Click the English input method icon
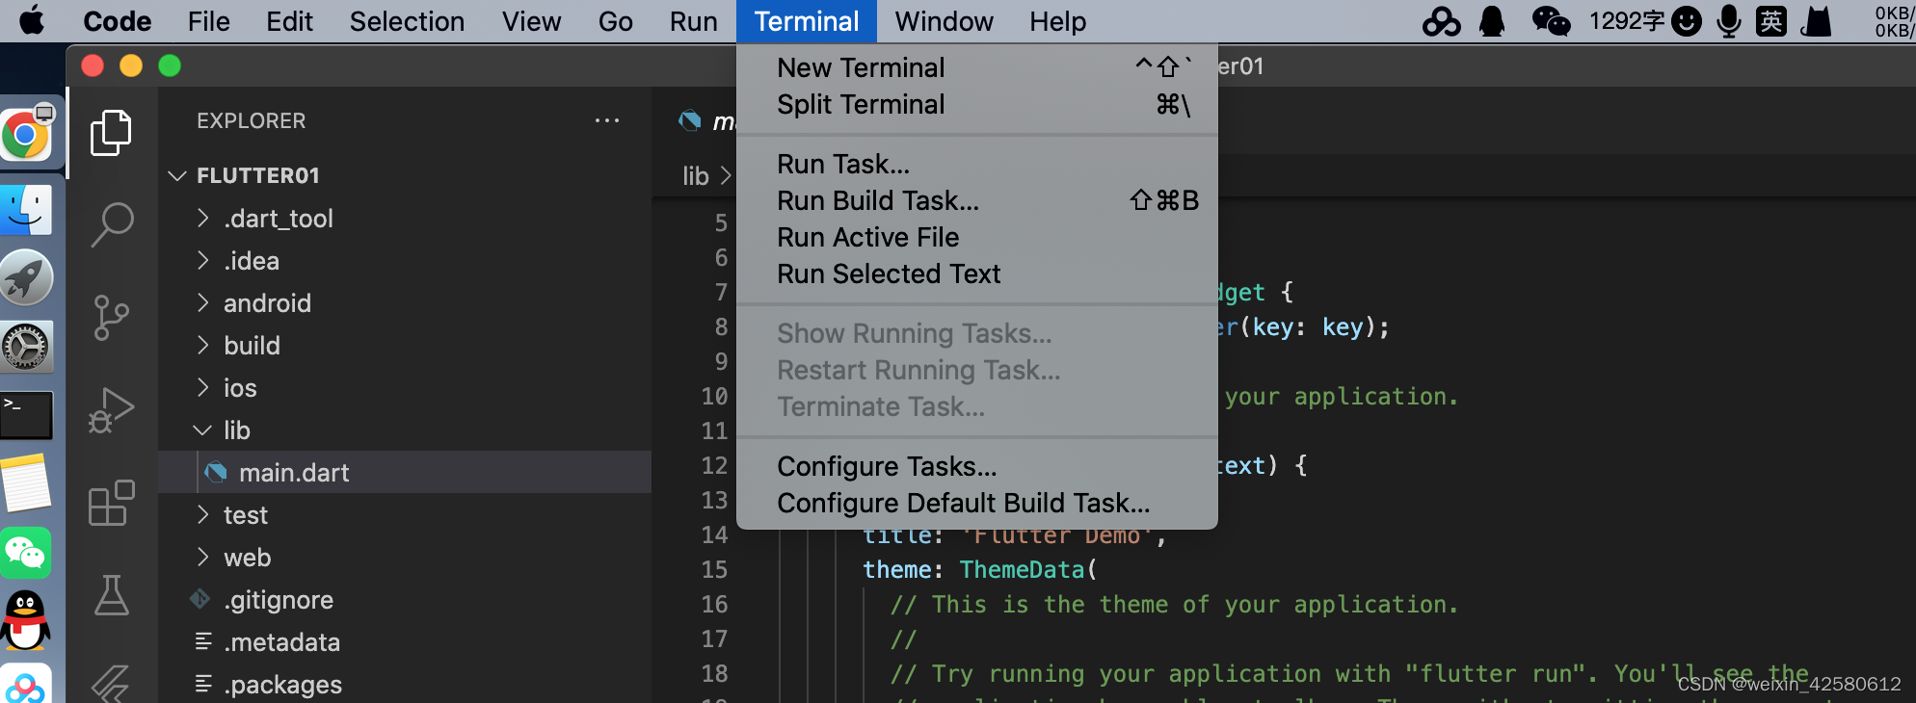 [x=1771, y=21]
